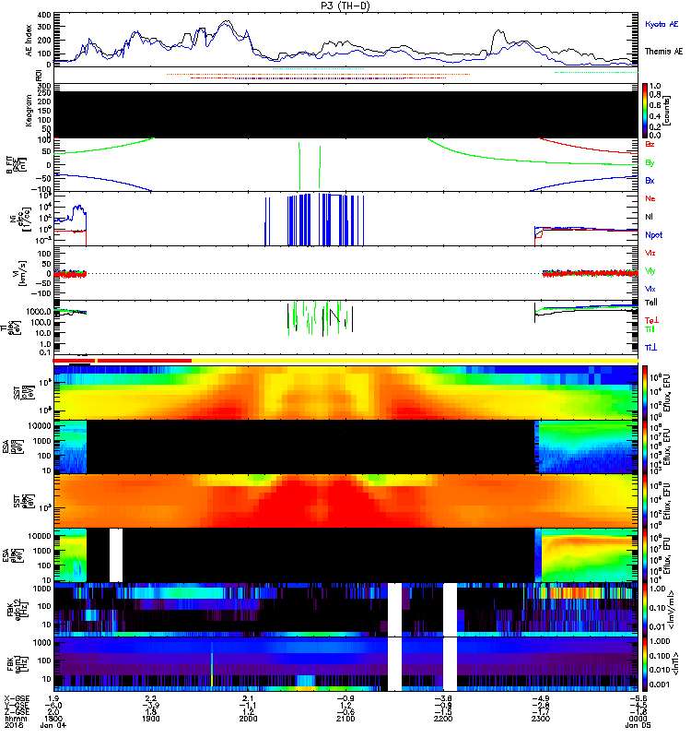This screenshot has height=738, width=691.
Task: Click the 2300 time tick label
Action: click(541, 719)
